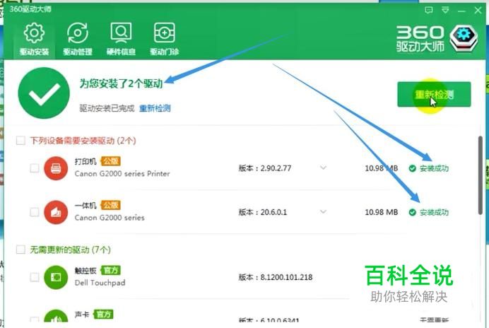Click the 公版 badge next to 打印机

tap(110, 161)
